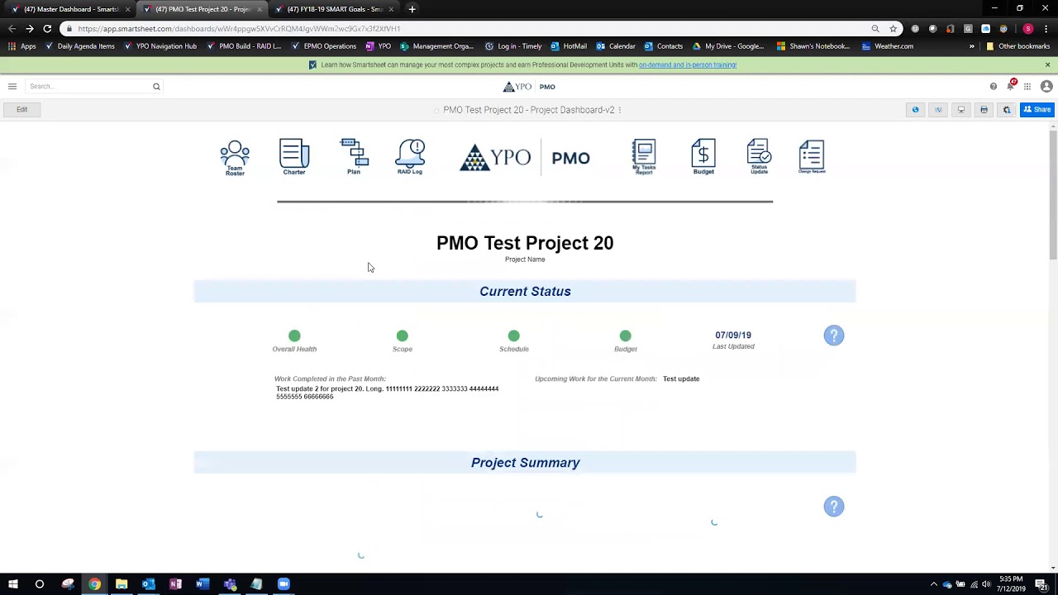Open EPMO Operations bookmark
Screen dimensions: 1058x595
(x=324, y=46)
